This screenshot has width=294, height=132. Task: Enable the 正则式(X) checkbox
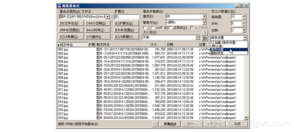click(170, 28)
